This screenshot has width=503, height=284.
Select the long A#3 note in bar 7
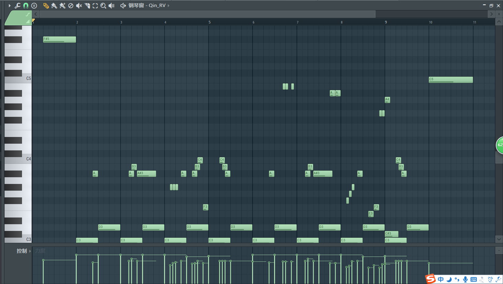[323, 174]
